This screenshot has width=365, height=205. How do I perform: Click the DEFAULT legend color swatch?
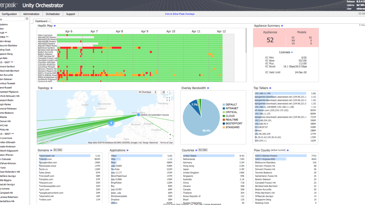click(x=224, y=104)
